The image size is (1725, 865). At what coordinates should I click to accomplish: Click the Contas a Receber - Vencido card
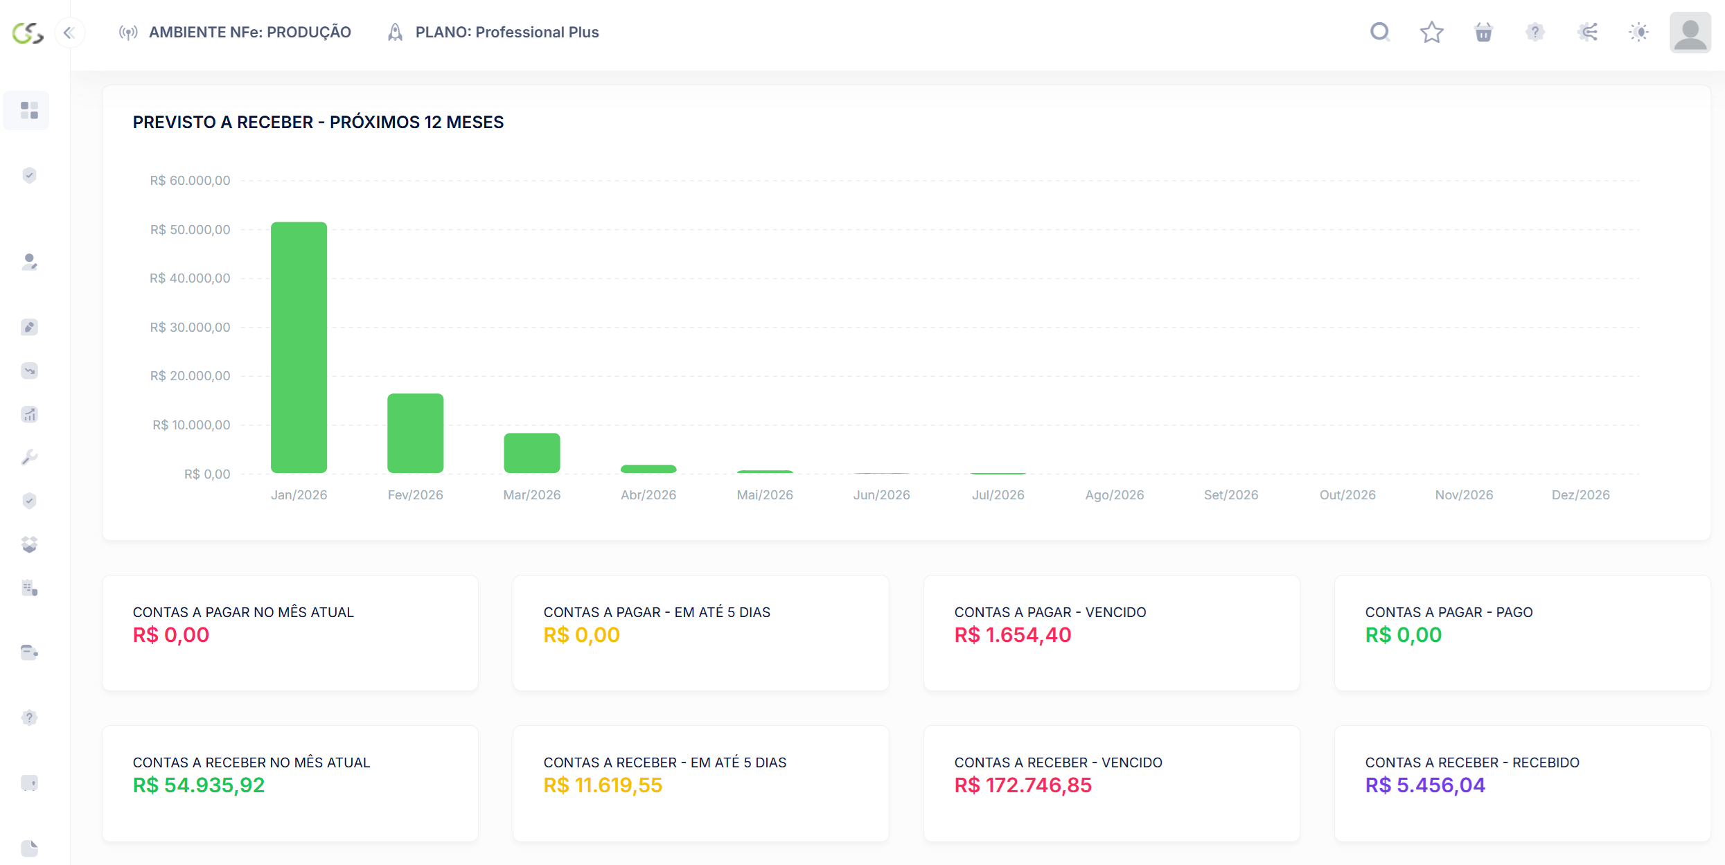[1111, 783]
